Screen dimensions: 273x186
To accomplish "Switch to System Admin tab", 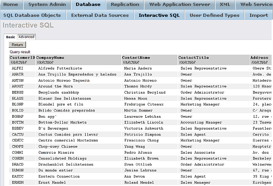I will coord(47,5).
